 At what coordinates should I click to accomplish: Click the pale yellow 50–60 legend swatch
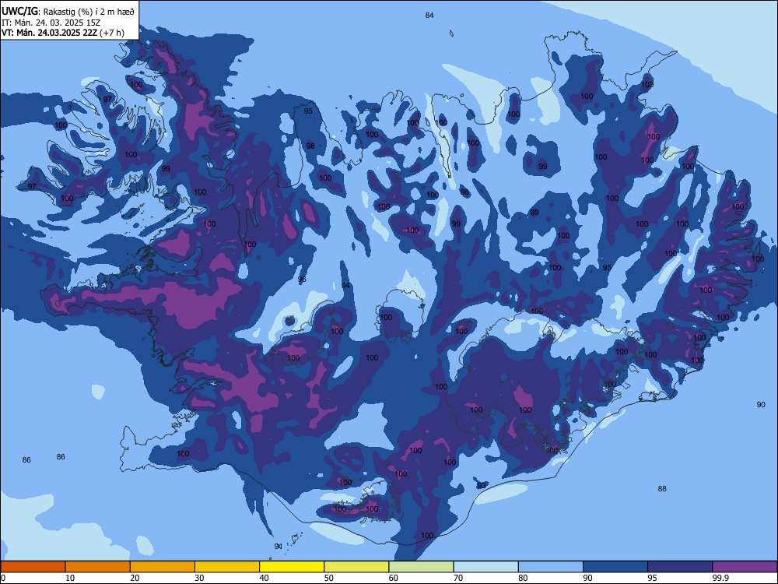pyautogui.click(x=356, y=567)
